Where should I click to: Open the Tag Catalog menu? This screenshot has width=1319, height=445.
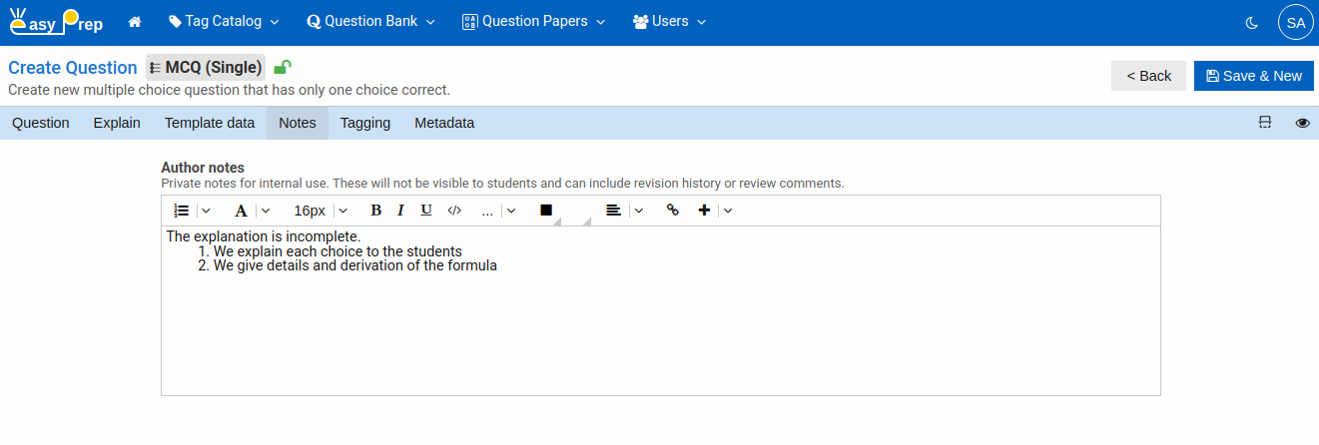[224, 21]
